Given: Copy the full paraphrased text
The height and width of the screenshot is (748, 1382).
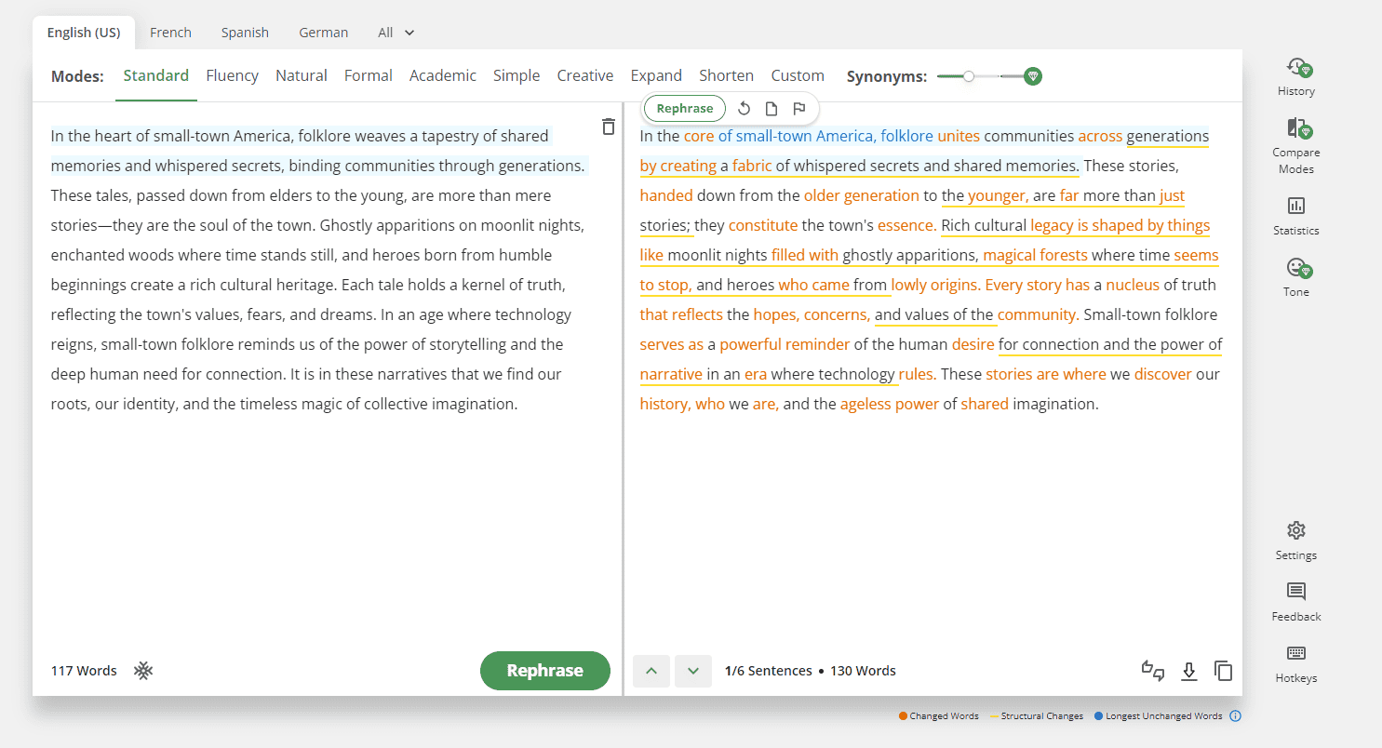Looking at the screenshot, I should [1223, 671].
